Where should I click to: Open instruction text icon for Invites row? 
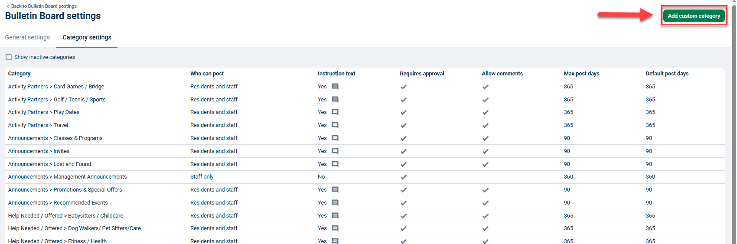tap(335, 151)
